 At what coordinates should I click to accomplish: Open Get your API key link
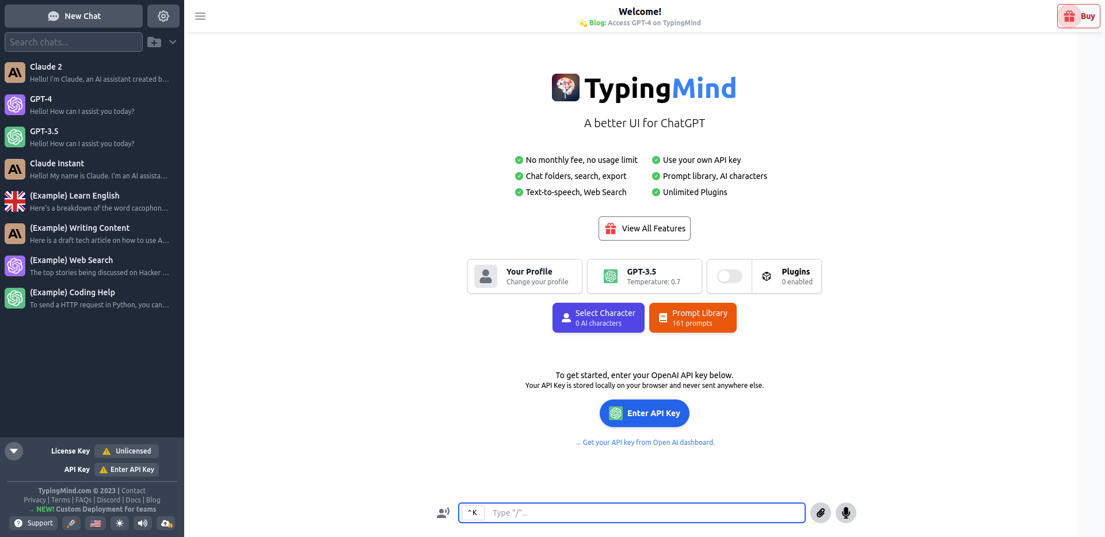tap(648, 442)
